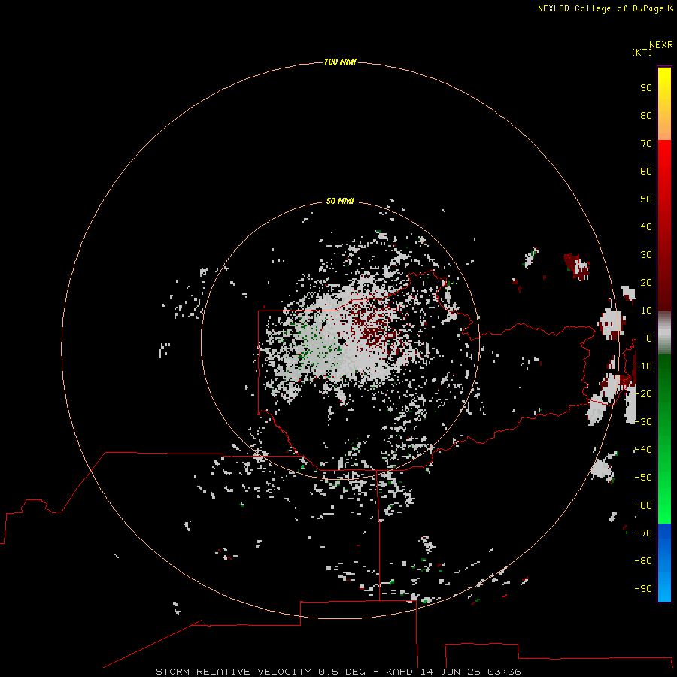This screenshot has height=677, width=677.
Task: Click the 50 NMI range ring label
Action: click(x=340, y=201)
